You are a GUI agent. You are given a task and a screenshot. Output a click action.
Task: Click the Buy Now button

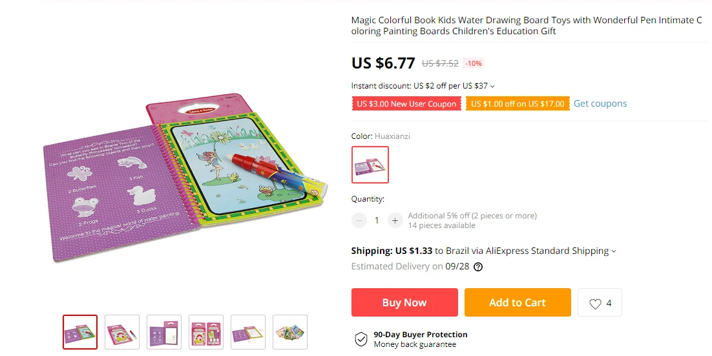point(404,302)
